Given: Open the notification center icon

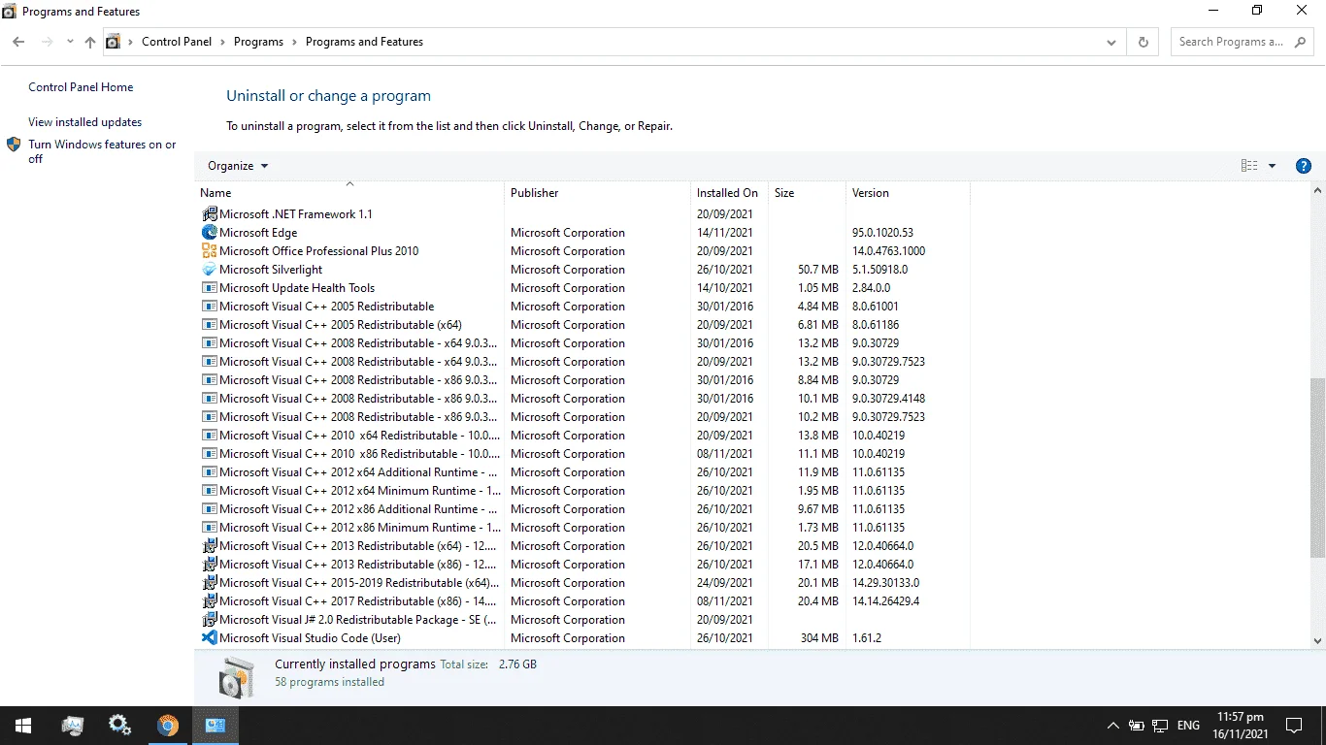Looking at the screenshot, I should click(x=1293, y=726).
